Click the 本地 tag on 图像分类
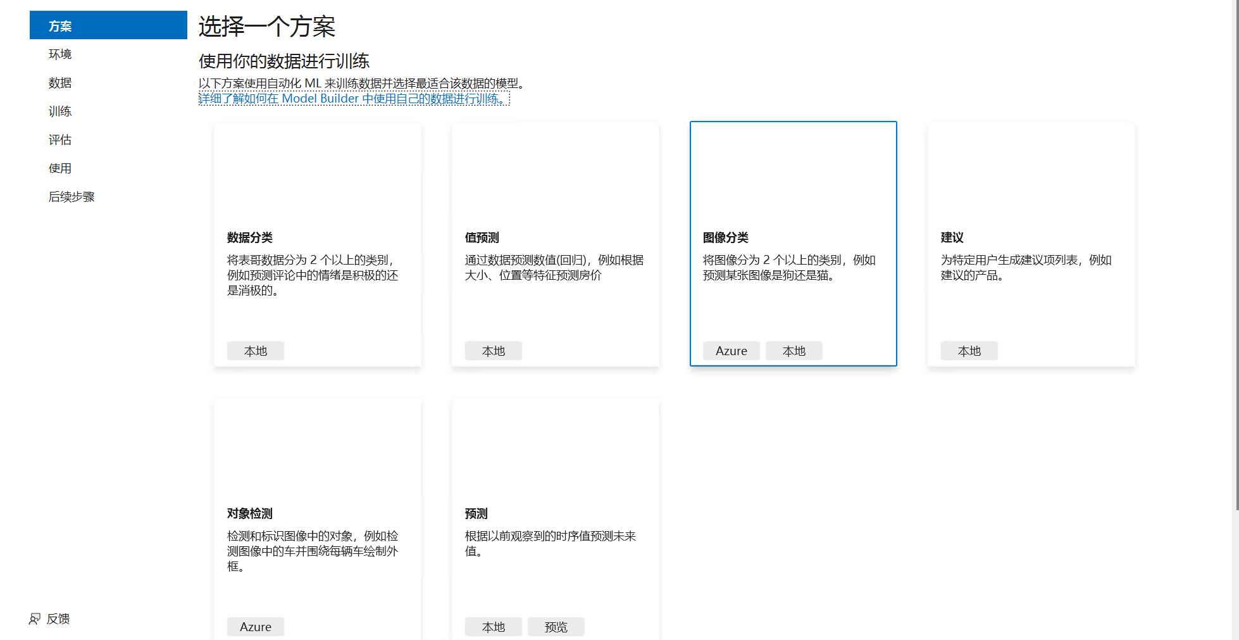This screenshot has width=1239, height=640. (x=794, y=351)
